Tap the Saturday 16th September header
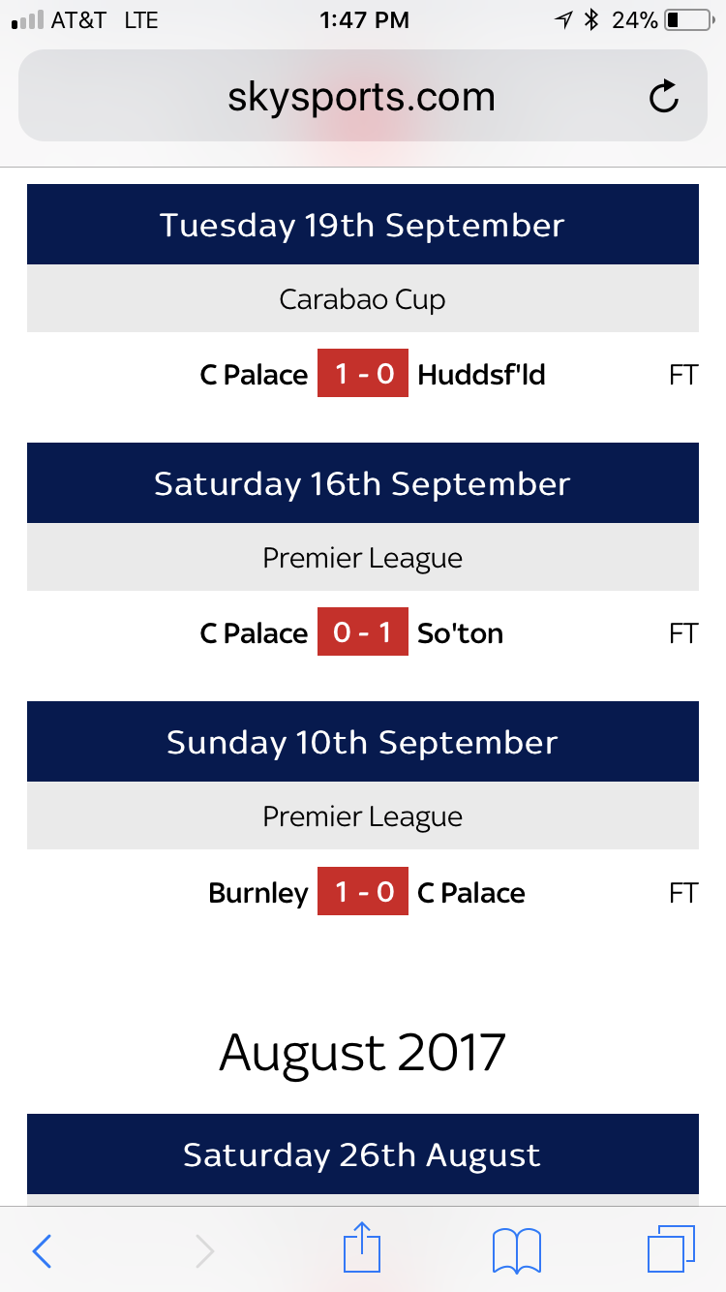Screen dimensions: 726x1292 pyautogui.click(x=362, y=483)
